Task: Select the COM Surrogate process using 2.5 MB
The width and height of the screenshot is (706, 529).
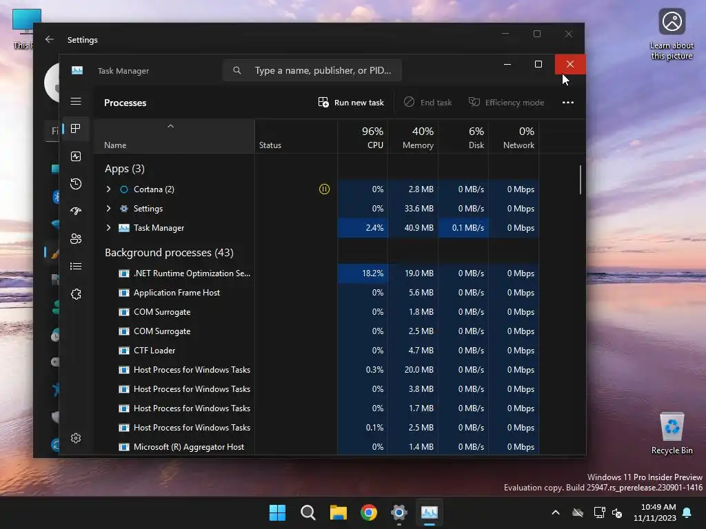Action: click(316, 331)
